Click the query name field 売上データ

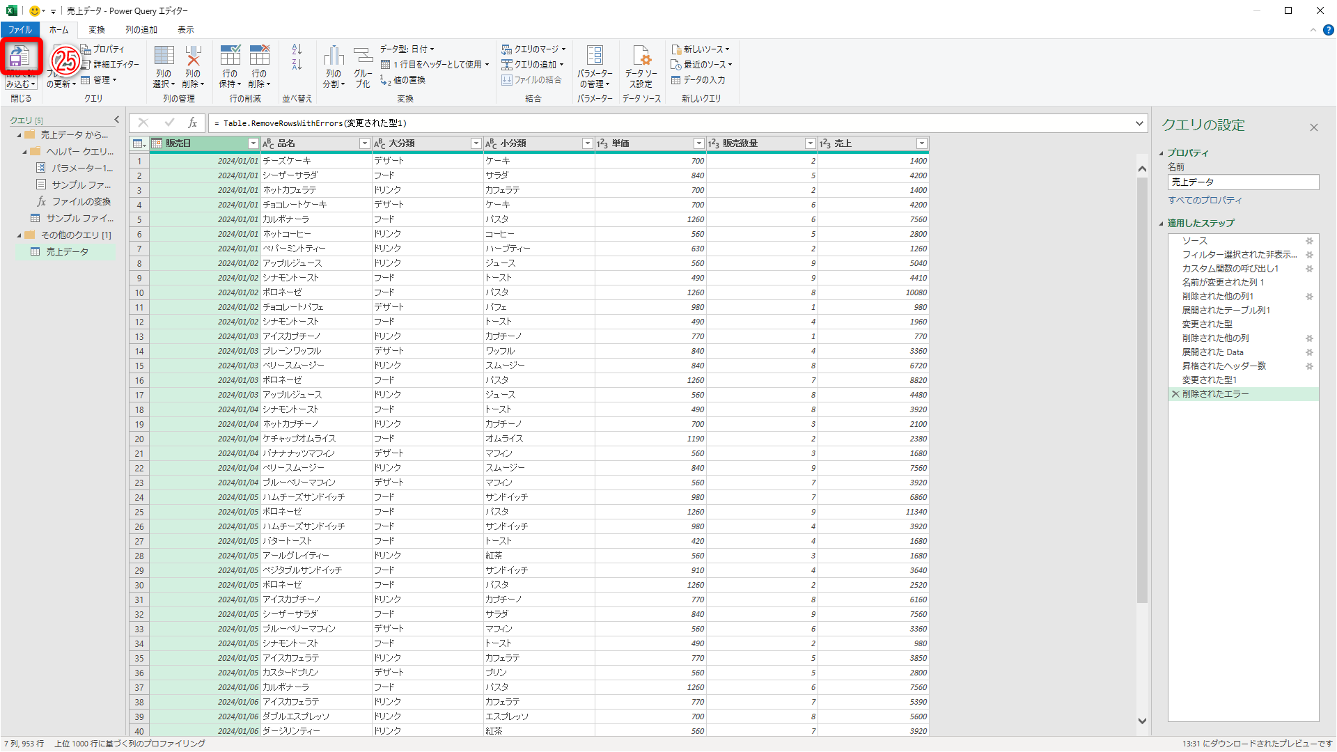point(1243,182)
